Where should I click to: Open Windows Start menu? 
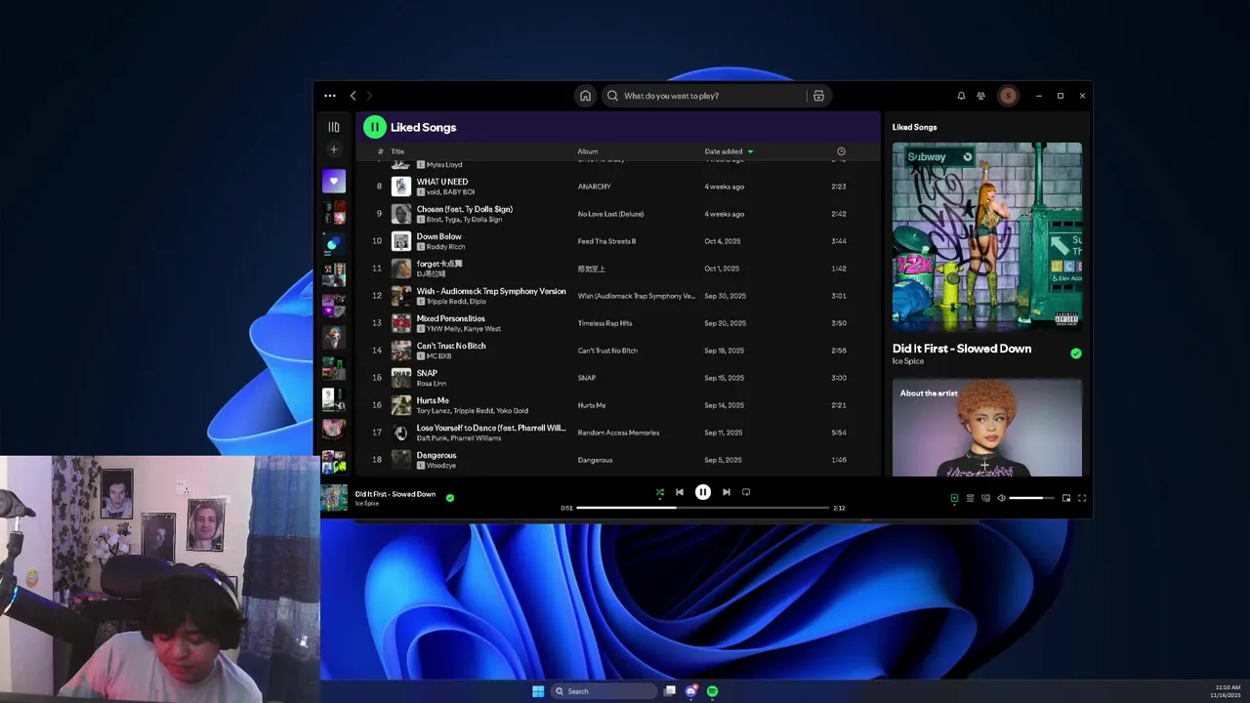coord(538,691)
